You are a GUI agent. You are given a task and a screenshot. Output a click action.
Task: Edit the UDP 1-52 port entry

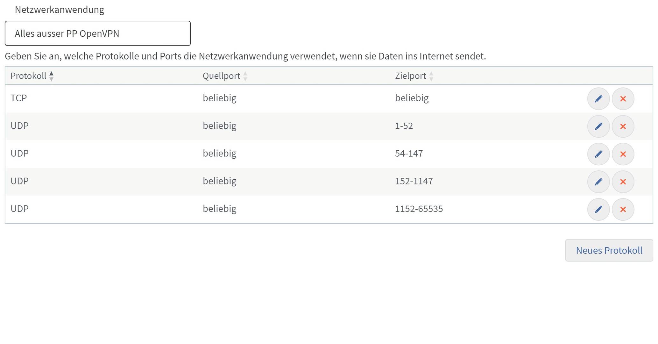(598, 126)
